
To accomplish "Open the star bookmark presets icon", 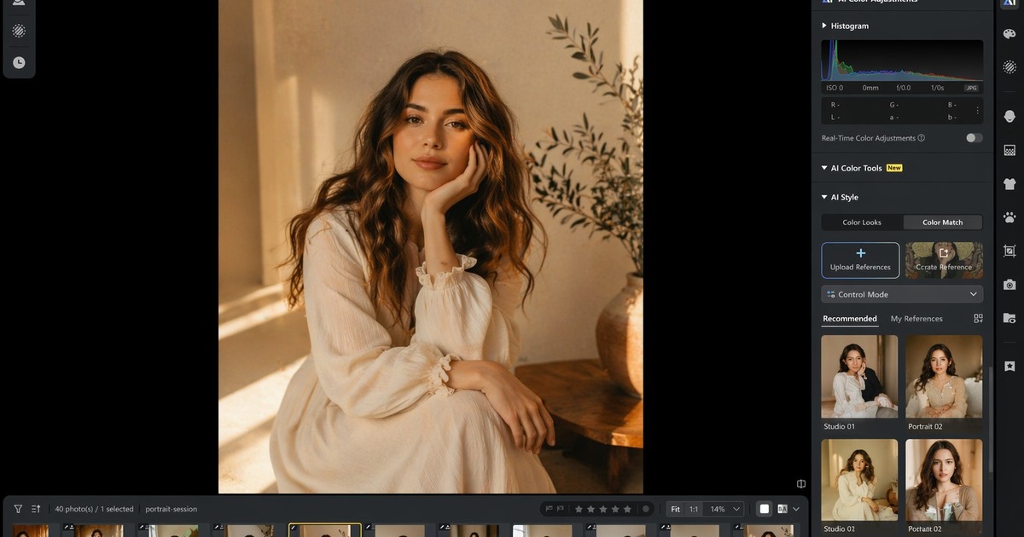I will coord(1009,367).
